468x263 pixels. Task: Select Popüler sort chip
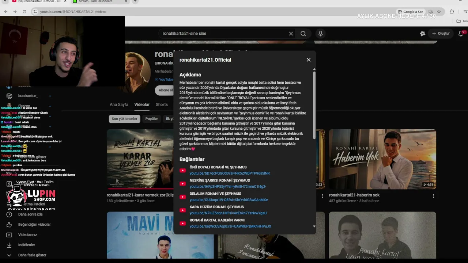point(152,119)
